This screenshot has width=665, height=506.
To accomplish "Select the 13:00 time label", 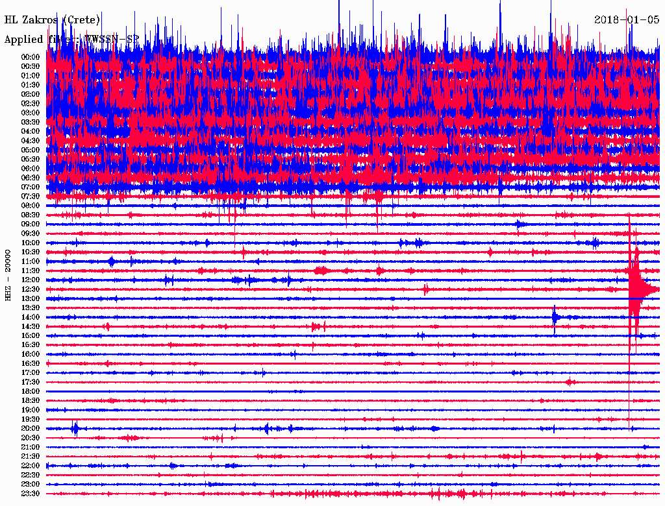I will click(31, 299).
